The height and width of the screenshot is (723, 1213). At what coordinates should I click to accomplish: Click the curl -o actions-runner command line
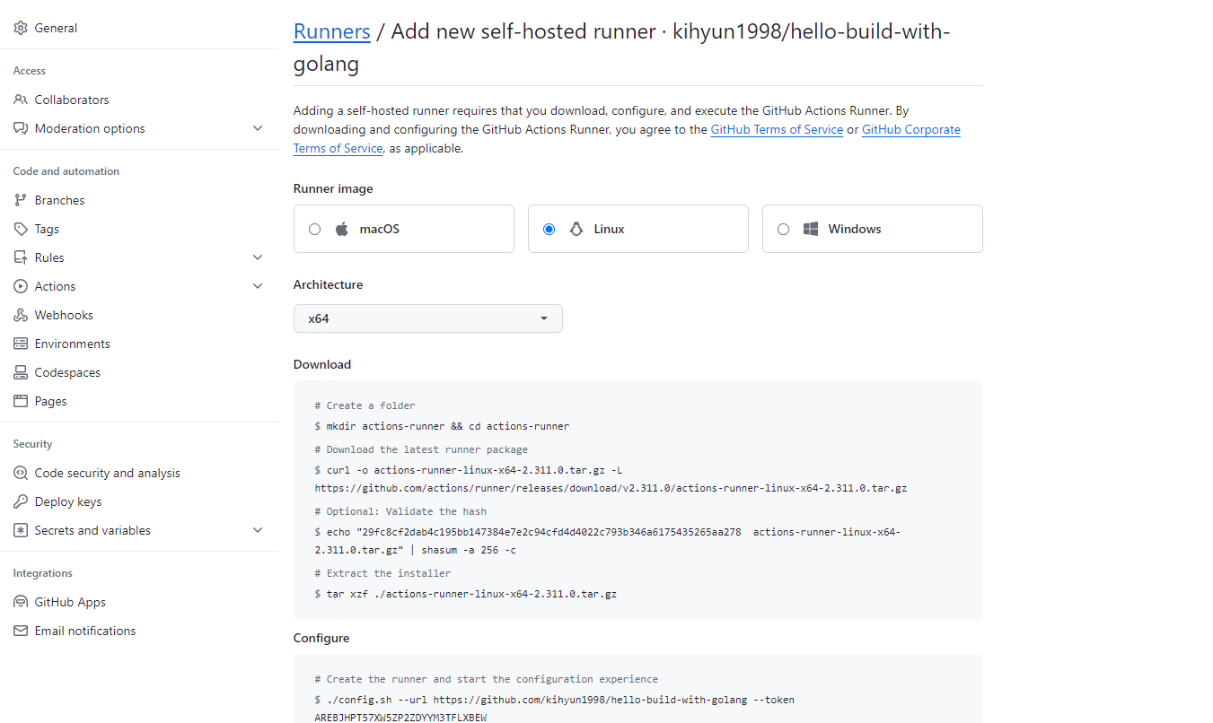[x=469, y=469]
